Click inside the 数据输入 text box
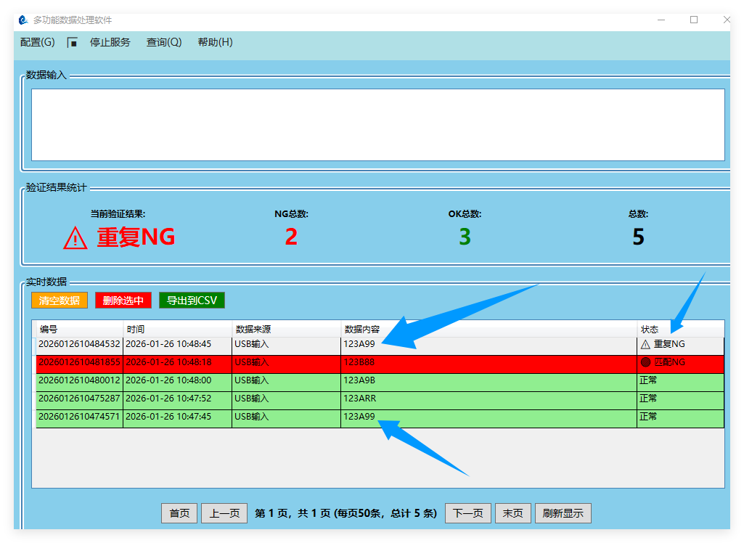This screenshot has width=744, height=543. tap(377, 124)
